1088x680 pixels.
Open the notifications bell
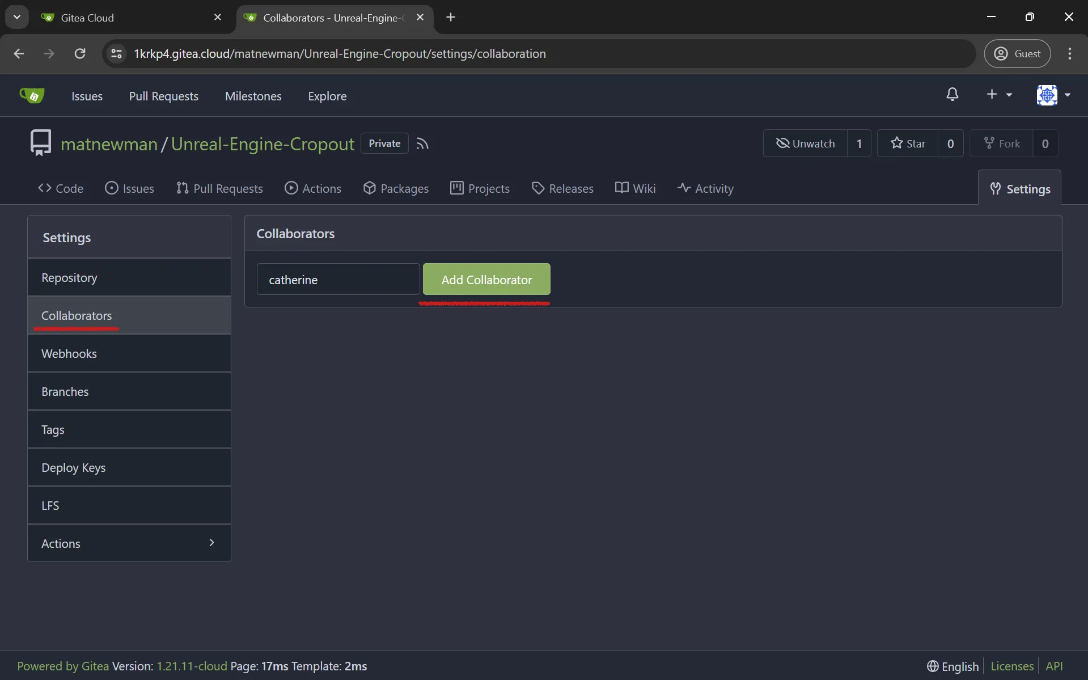click(x=952, y=95)
